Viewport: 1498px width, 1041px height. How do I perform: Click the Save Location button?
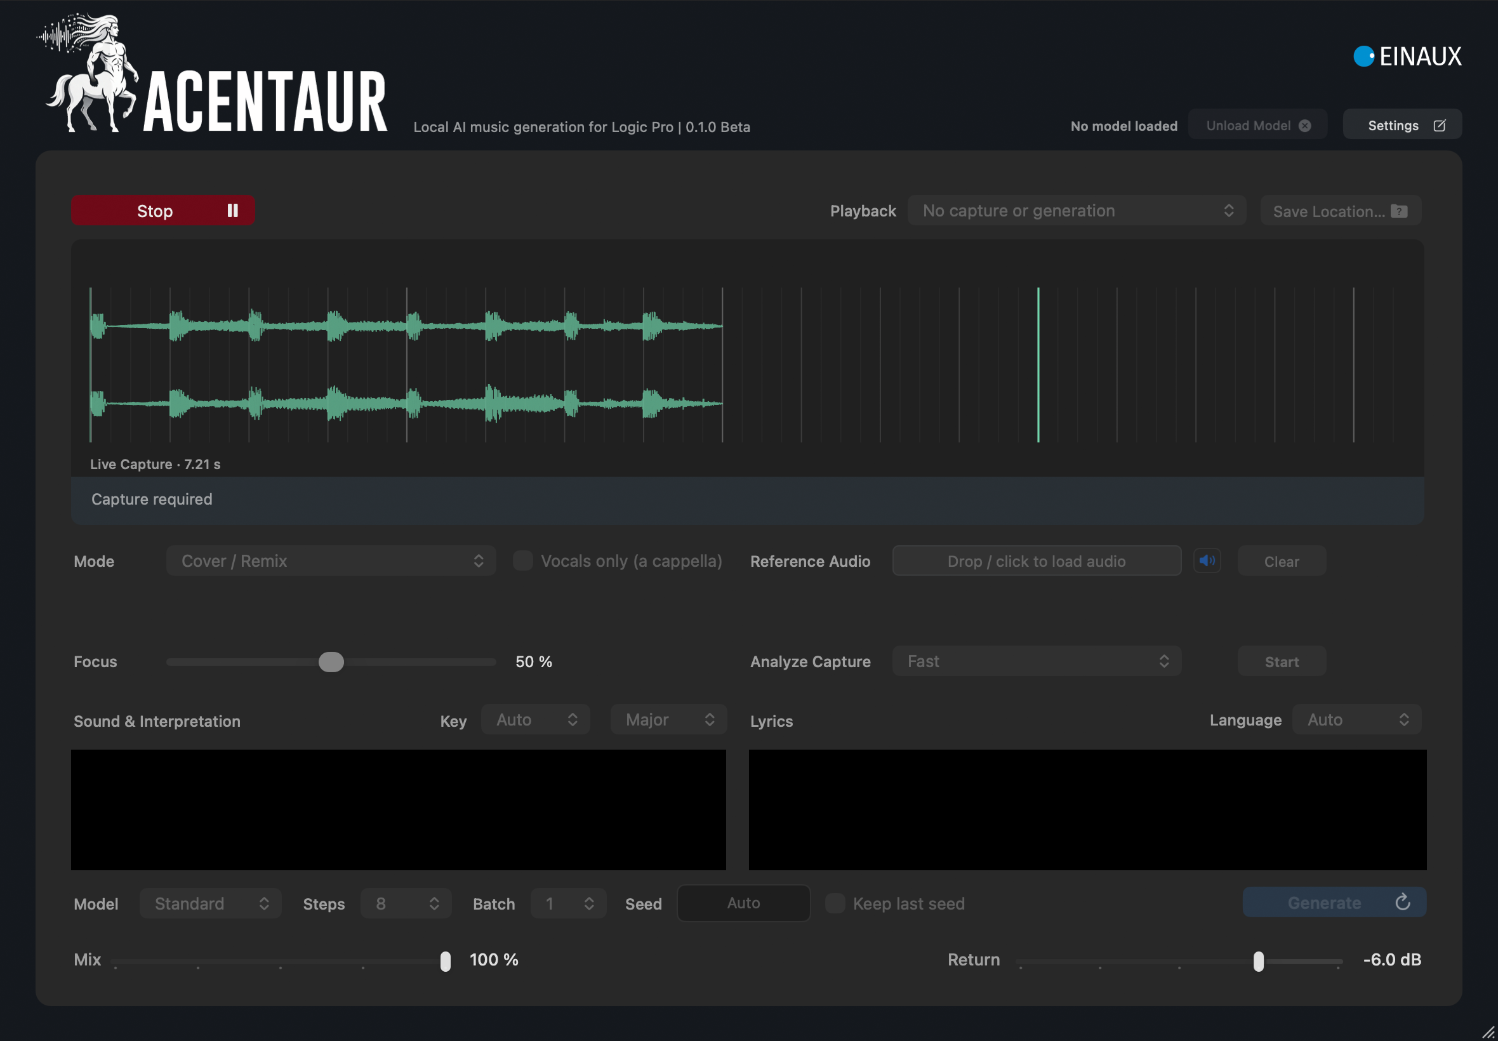1341,211
